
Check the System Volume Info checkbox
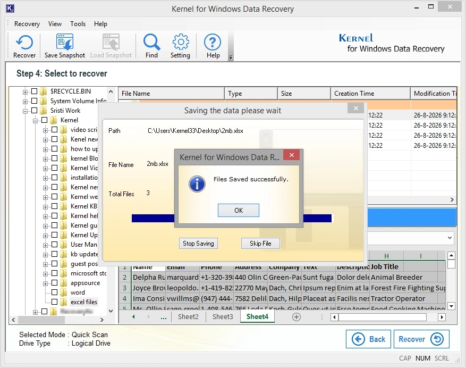(x=35, y=101)
